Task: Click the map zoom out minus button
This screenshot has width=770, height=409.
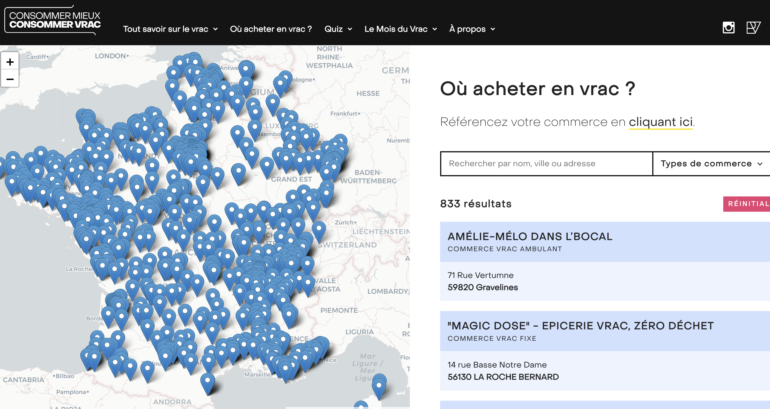Action: (x=10, y=79)
